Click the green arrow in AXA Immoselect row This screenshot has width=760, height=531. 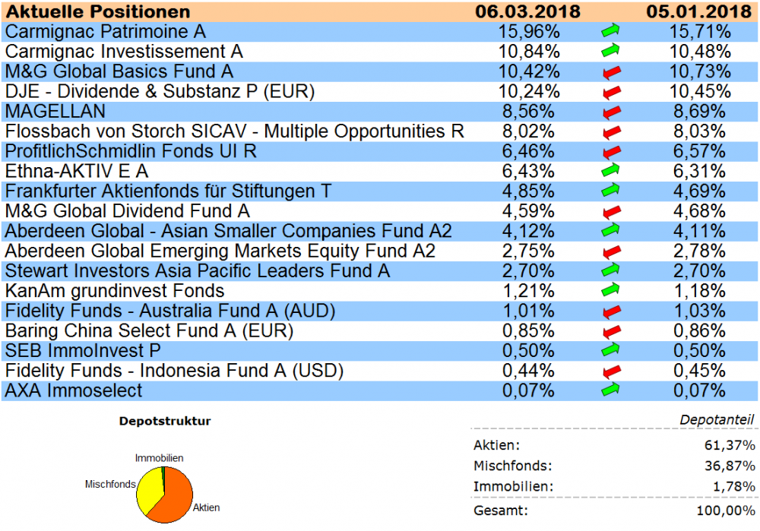pyautogui.click(x=610, y=390)
